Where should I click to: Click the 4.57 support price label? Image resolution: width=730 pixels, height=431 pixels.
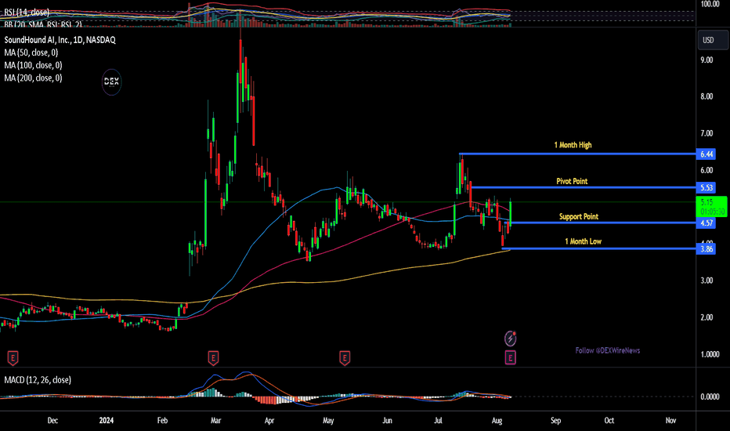coord(706,223)
